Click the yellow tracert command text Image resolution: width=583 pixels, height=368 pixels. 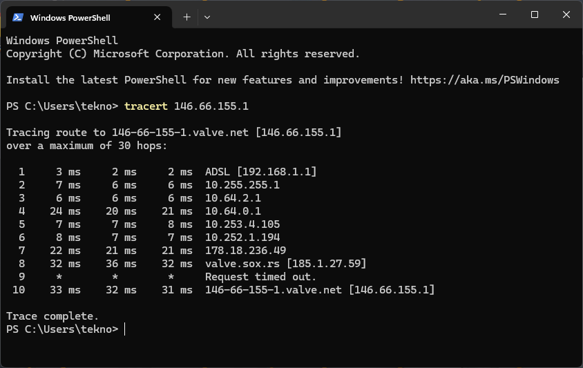pyautogui.click(x=146, y=106)
